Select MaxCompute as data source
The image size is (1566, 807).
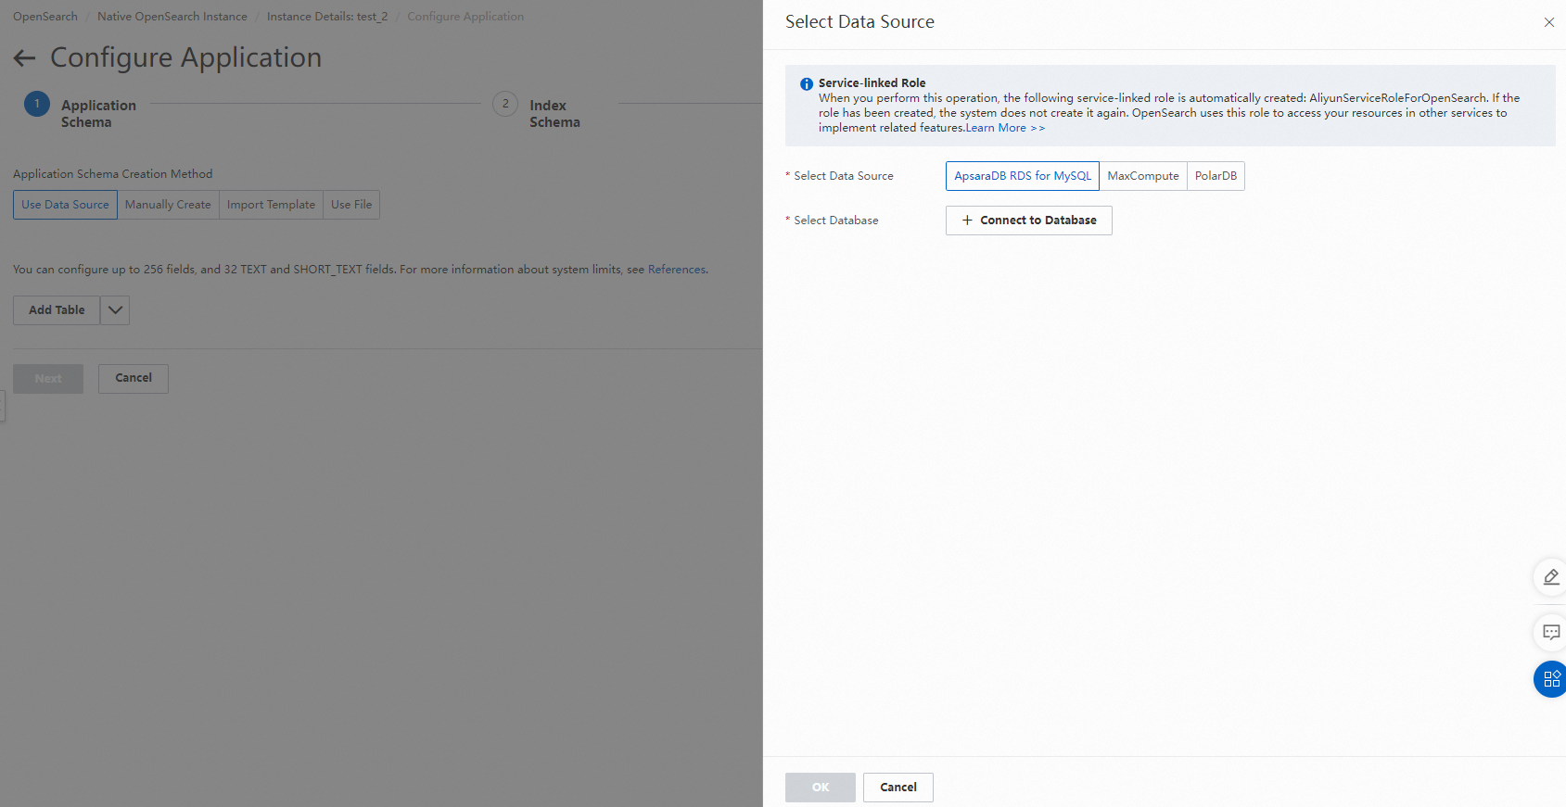click(x=1143, y=176)
